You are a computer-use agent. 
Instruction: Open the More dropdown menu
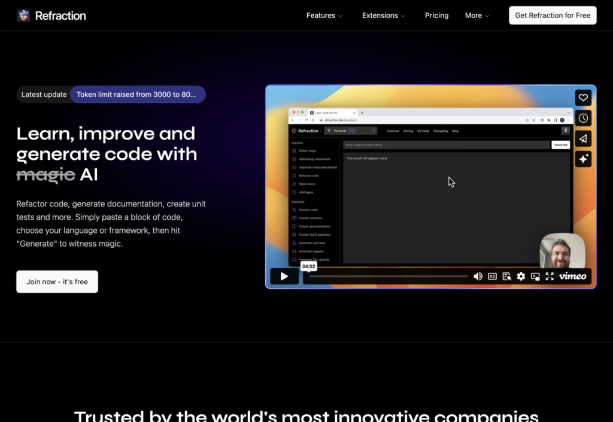point(477,16)
